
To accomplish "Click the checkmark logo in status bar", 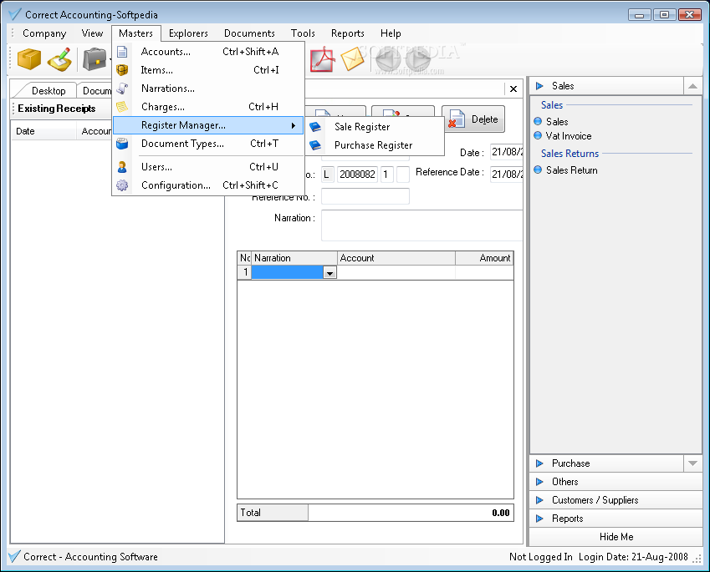I will point(14,556).
